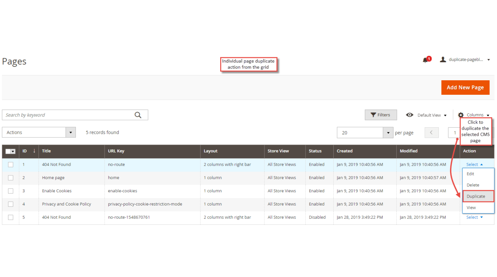Click the admin user account icon
The height and width of the screenshot is (277, 497).
pos(443,59)
